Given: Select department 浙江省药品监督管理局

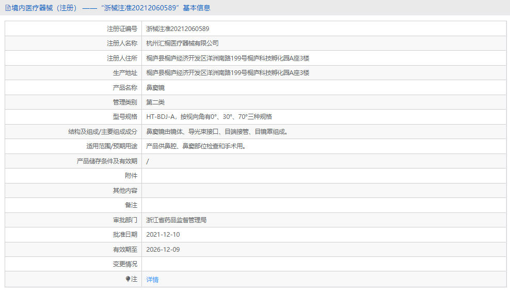Looking at the screenshot, I should coord(177,220).
